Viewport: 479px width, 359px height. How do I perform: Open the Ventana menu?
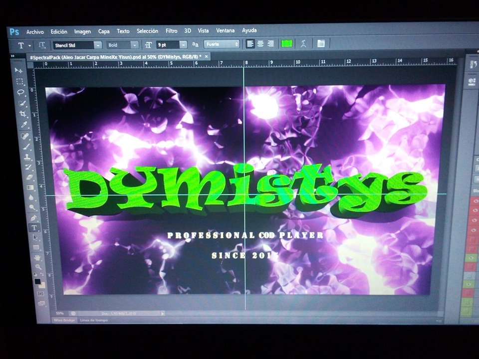tap(226, 30)
